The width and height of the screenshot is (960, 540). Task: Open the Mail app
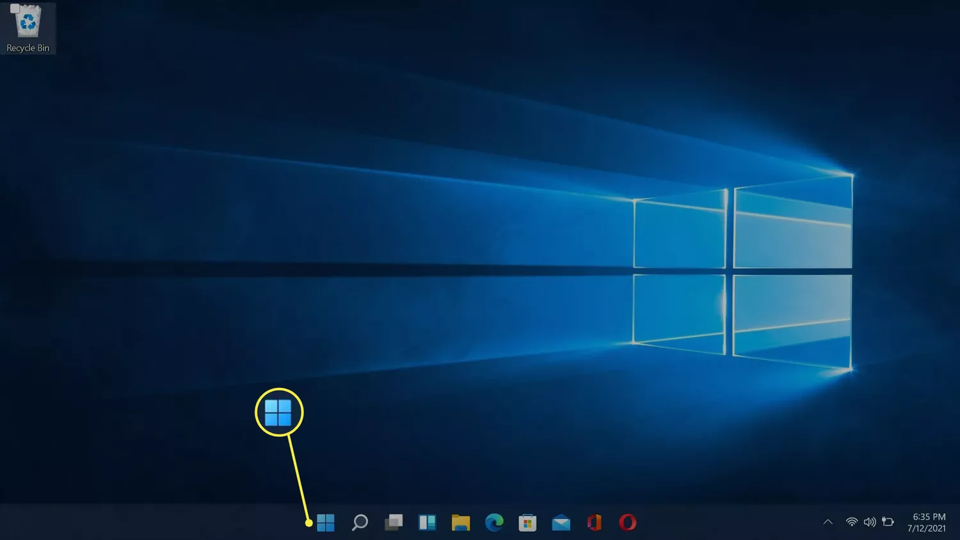coord(561,523)
